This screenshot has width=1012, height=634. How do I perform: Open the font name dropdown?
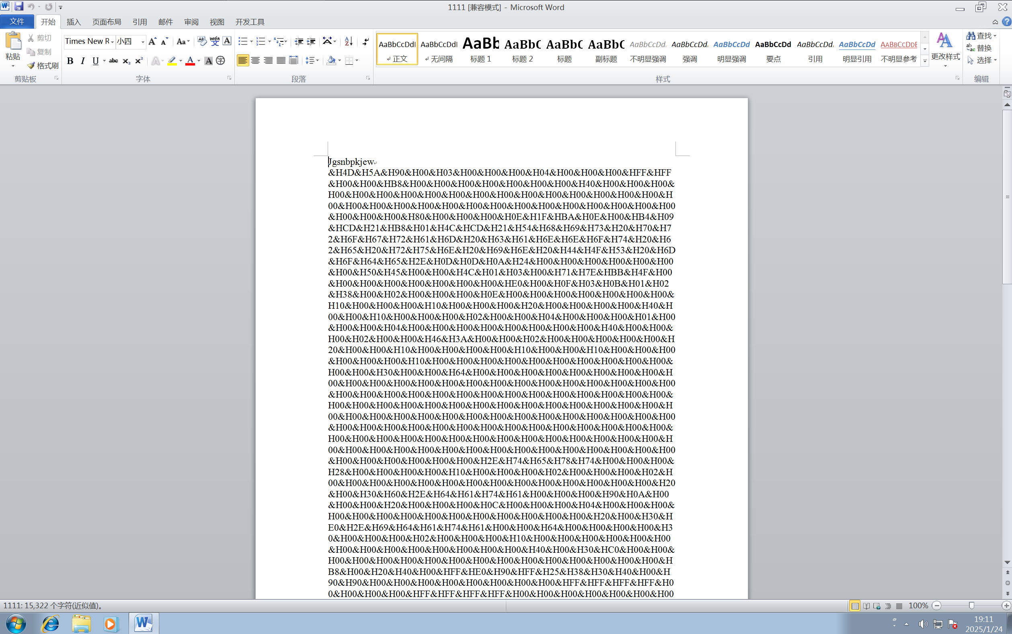(x=112, y=41)
